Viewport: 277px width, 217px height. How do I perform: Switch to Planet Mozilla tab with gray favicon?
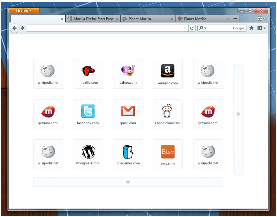coord(148,19)
